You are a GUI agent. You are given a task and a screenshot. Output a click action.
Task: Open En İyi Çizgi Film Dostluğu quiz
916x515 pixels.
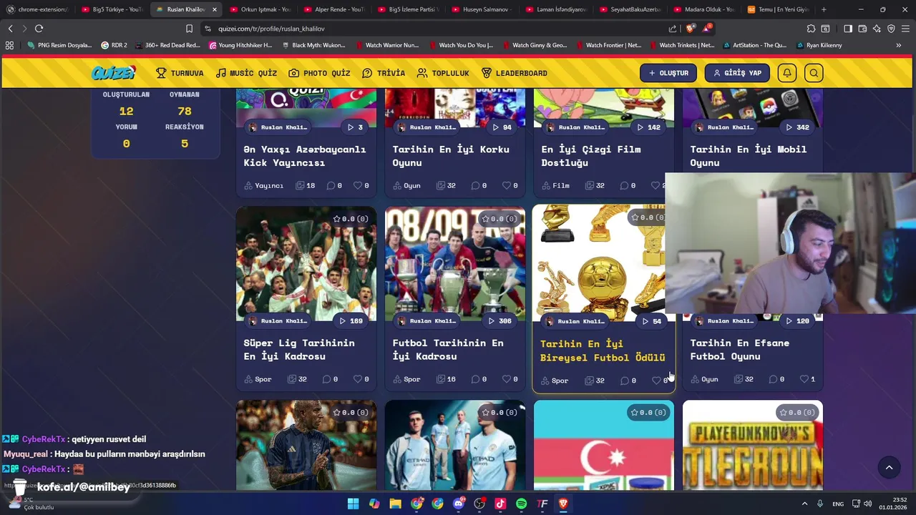click(x=591, y=156)
